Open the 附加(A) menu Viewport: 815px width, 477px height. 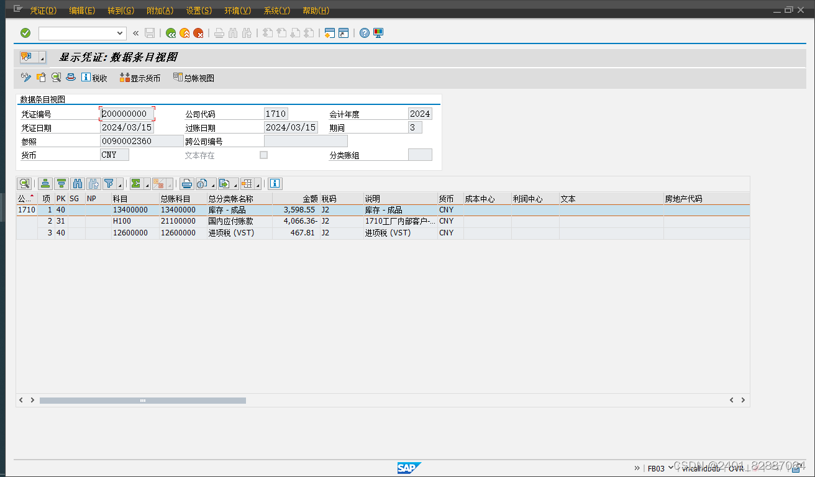[x=160, y=11]
